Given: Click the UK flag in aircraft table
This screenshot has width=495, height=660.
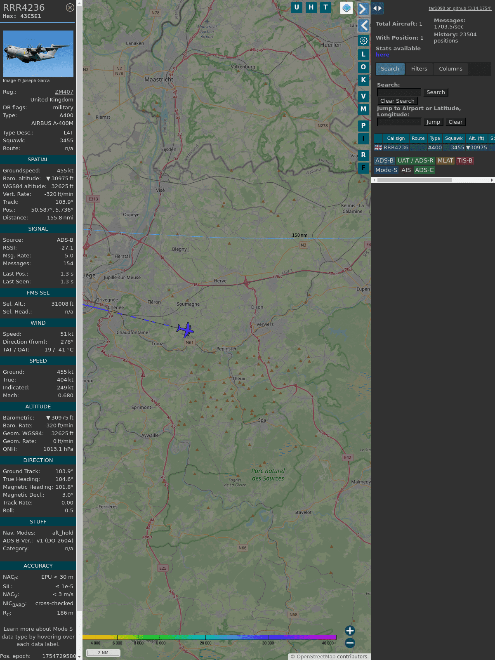Looking at the screenshot, I should [x=378, y=148].
